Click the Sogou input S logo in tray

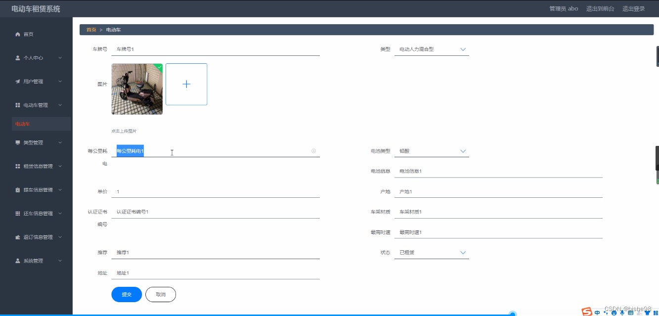pos(586,313)
